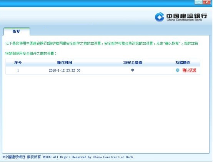Image resolution: width=213 pixels, height=162 pixels.
Task: Click the 功能操作 column header
Action: 183,62
